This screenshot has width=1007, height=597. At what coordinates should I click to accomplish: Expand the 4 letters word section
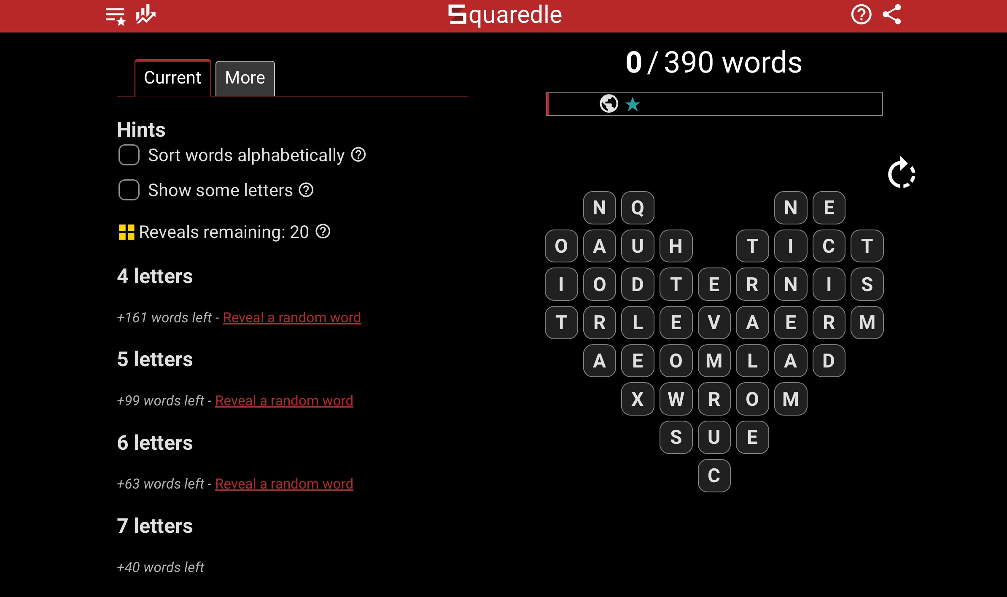tap(154, 276)
